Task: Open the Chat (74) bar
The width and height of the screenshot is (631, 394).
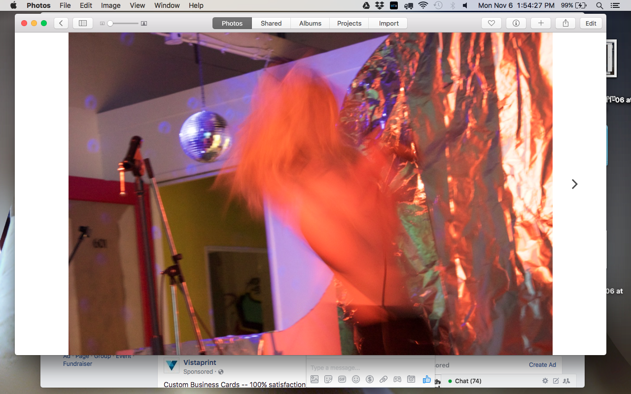Action: click(468, 381)
